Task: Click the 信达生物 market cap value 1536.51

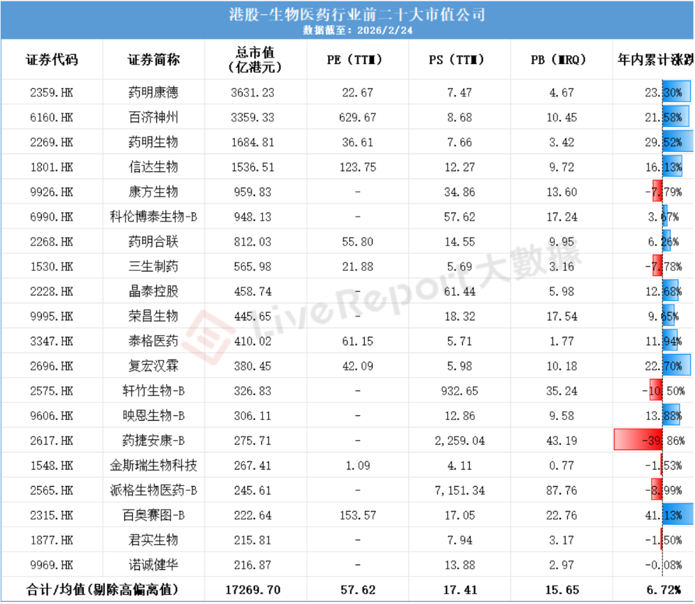Action: point(255,167)
